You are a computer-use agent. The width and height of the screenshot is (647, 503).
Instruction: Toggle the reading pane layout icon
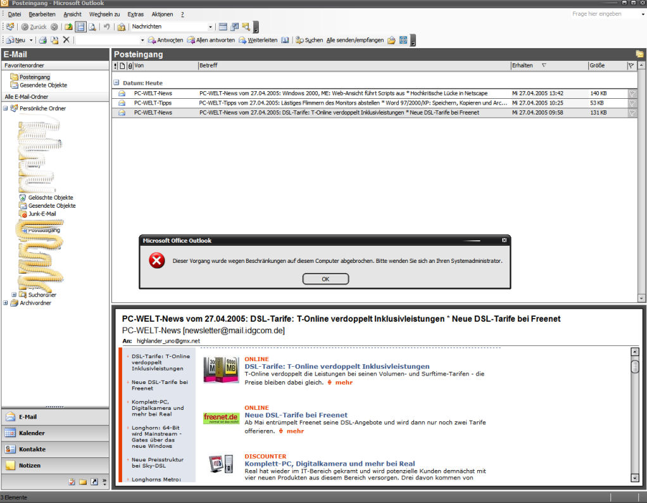(80, 27)
